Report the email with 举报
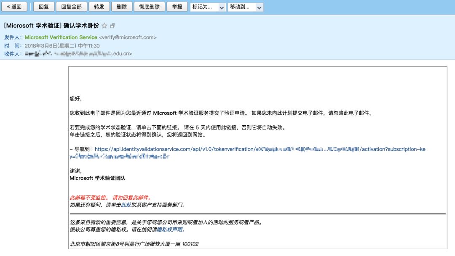 pyautogui.click(x=177, y=7)
